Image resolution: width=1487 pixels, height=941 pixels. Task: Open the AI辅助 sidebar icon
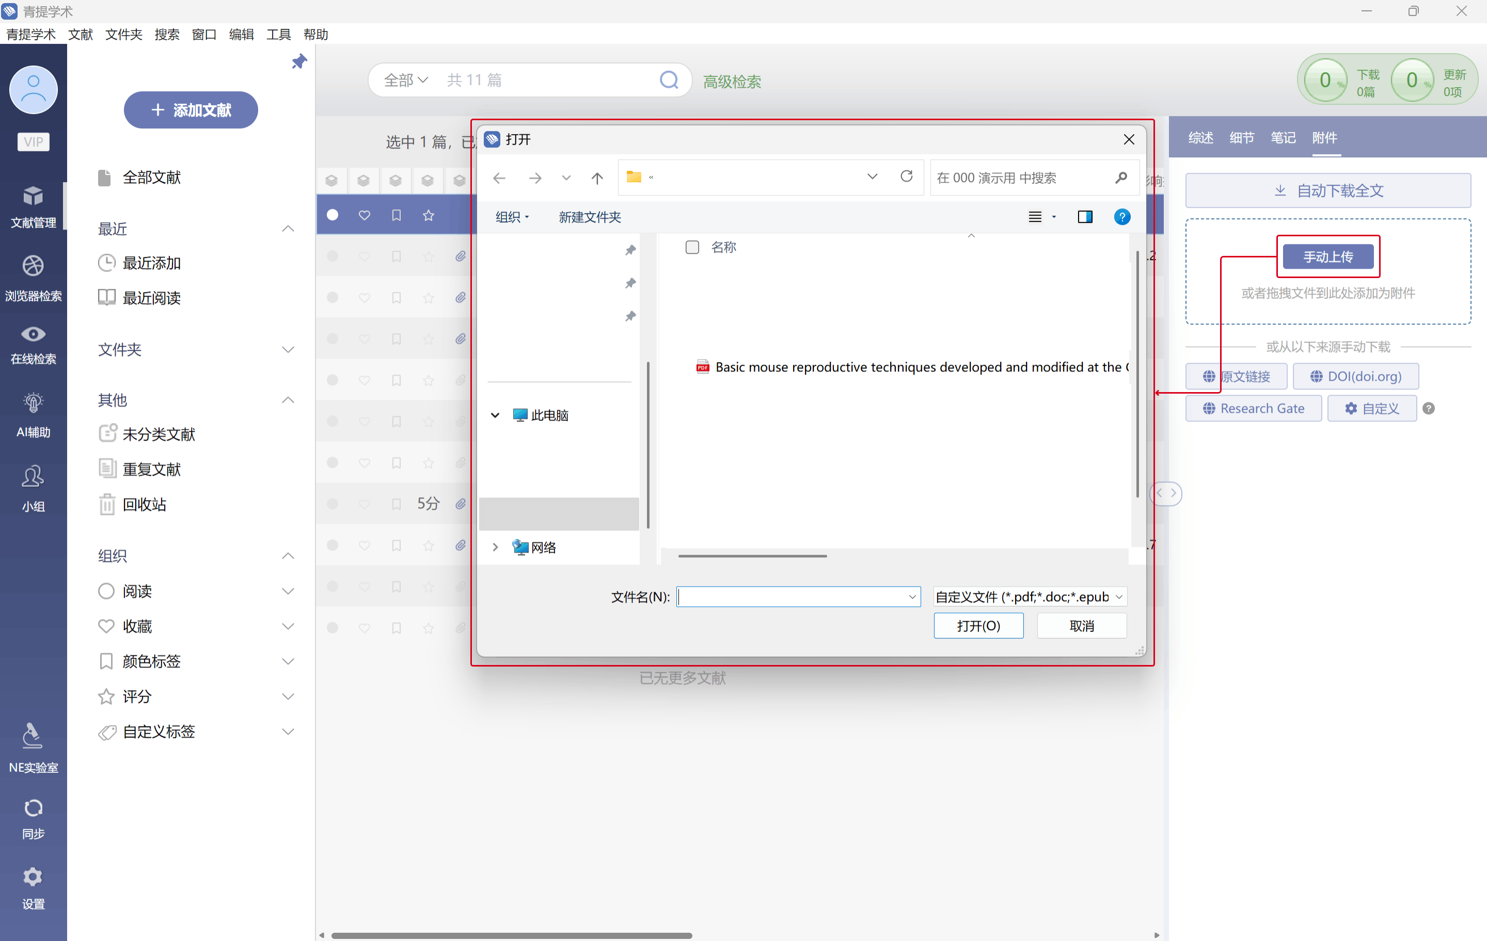point(34,403)
